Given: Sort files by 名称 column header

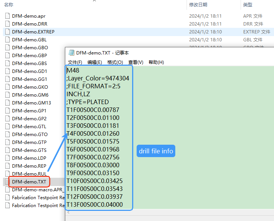Looking at the screenshot, I should pos(9,5).
